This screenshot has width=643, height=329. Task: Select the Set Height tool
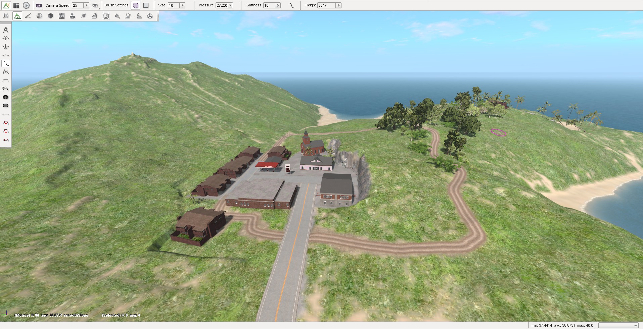click(6, 89)
